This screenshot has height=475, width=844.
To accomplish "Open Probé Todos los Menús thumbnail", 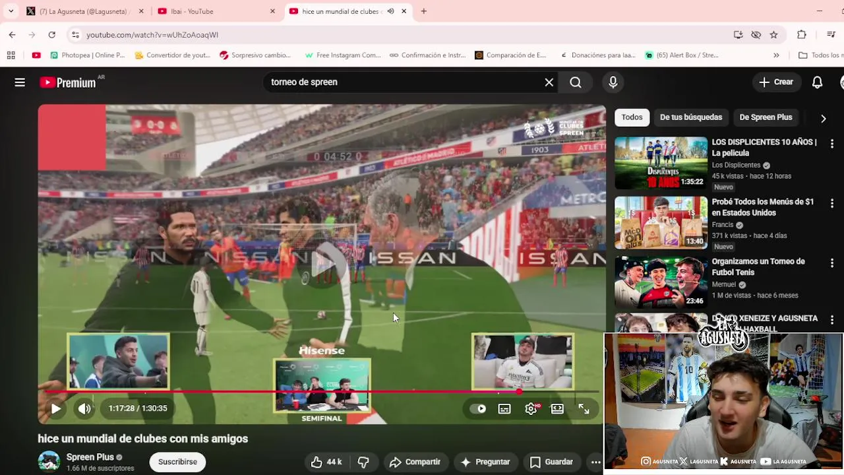I will click(x=661, y=223).
